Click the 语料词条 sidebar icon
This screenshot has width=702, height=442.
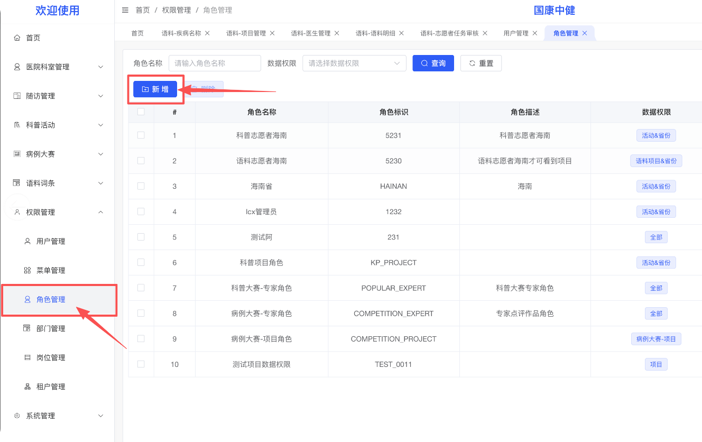coord(17,183)
